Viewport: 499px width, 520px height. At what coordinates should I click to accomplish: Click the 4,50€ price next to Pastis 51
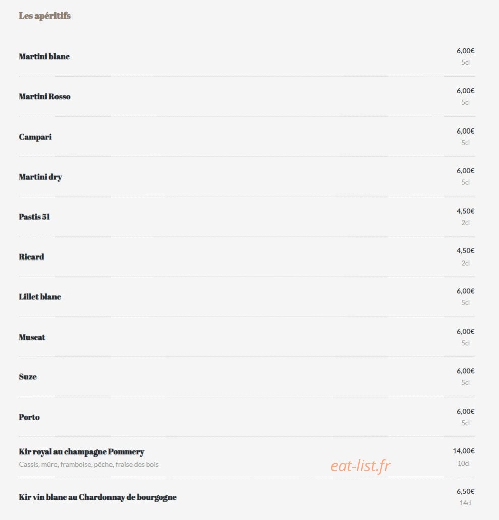(466, 211)
